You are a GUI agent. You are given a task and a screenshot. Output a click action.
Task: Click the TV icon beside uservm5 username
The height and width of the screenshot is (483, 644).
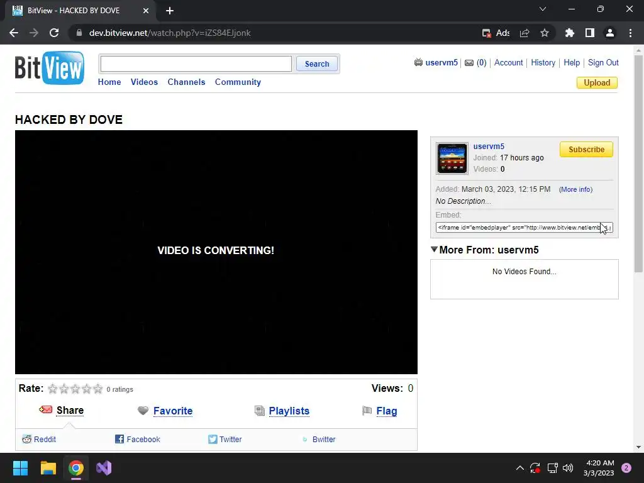[x=418, y=62]
